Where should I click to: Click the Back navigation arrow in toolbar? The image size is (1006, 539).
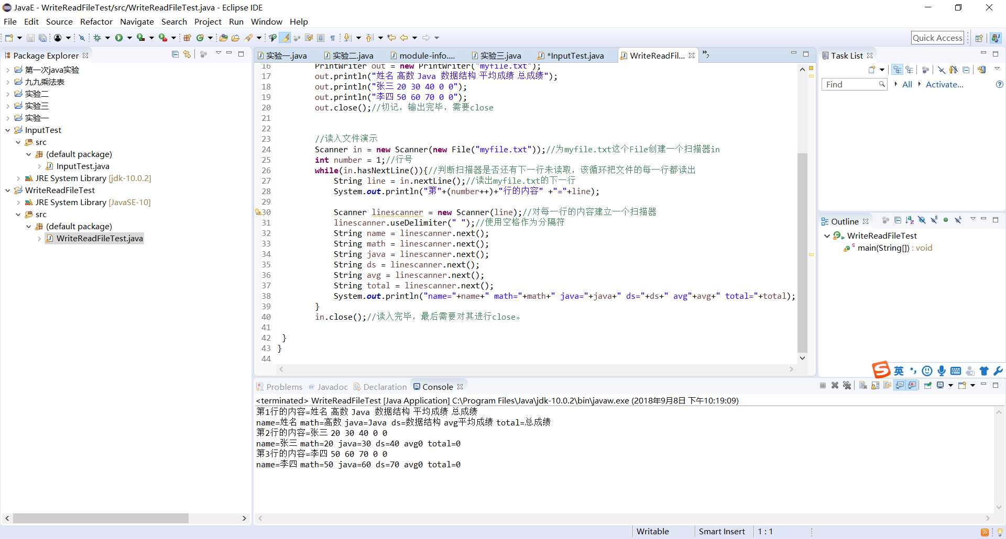403,38
